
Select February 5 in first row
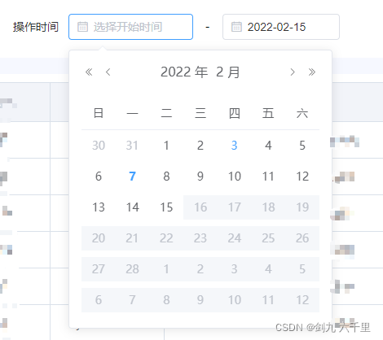(x=302, y=146)
